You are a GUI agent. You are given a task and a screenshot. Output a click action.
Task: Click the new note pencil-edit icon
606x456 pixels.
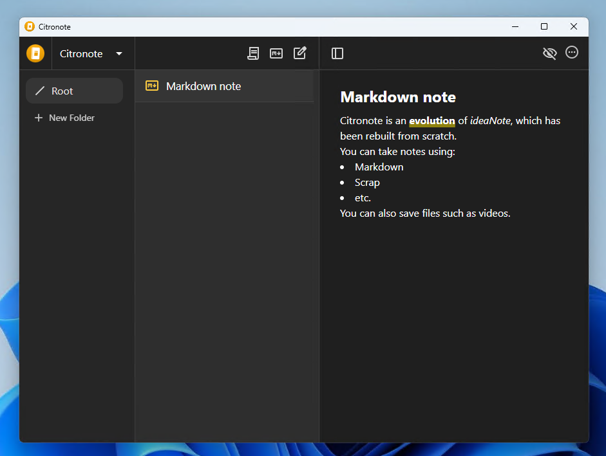click(x=300, y=53)
